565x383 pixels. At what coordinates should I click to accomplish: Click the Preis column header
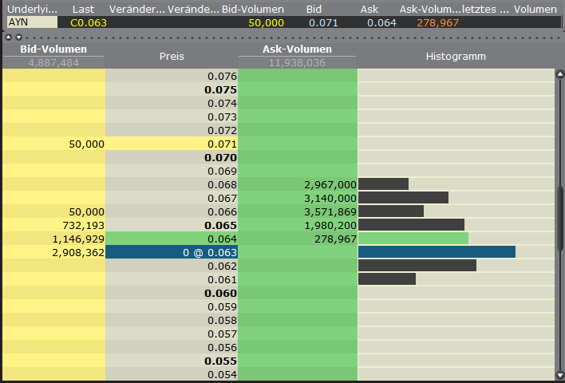(172, 57)
